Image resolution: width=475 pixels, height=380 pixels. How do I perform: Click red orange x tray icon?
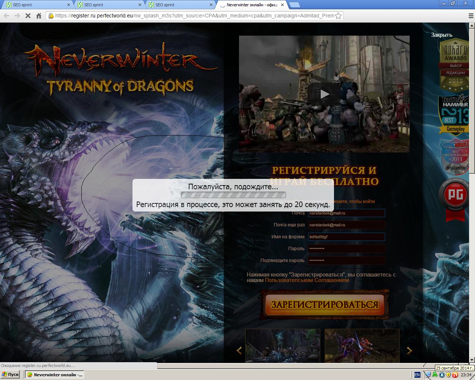(455, 375)
